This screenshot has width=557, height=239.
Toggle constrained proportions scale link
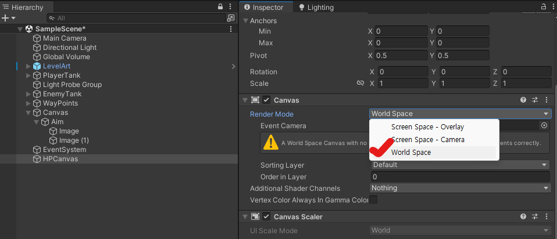click(360, 83)
